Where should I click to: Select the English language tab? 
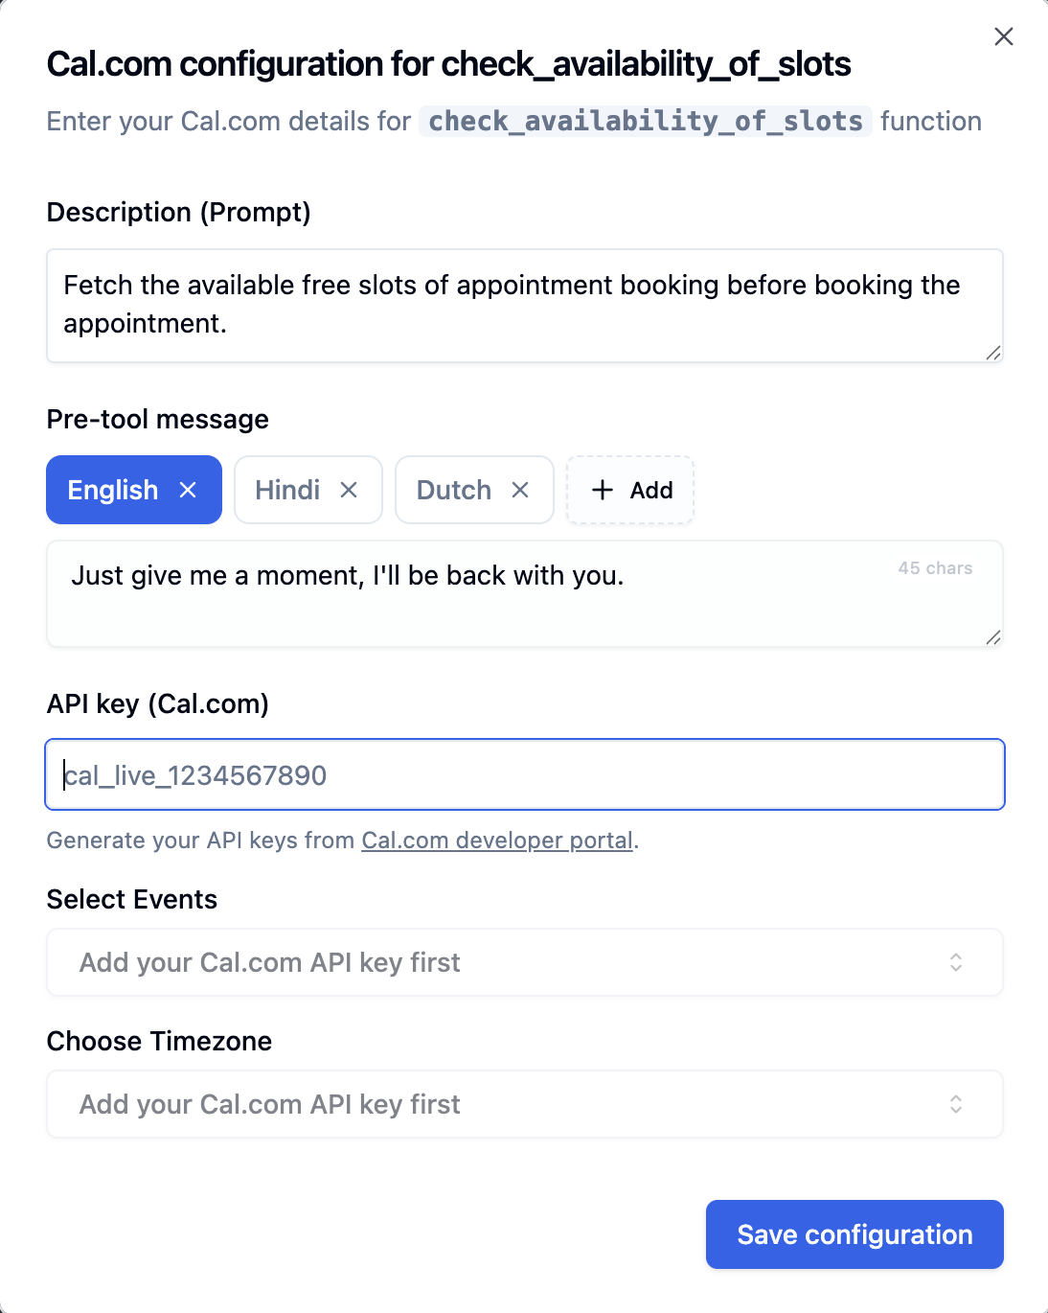[x=112, y=490]
